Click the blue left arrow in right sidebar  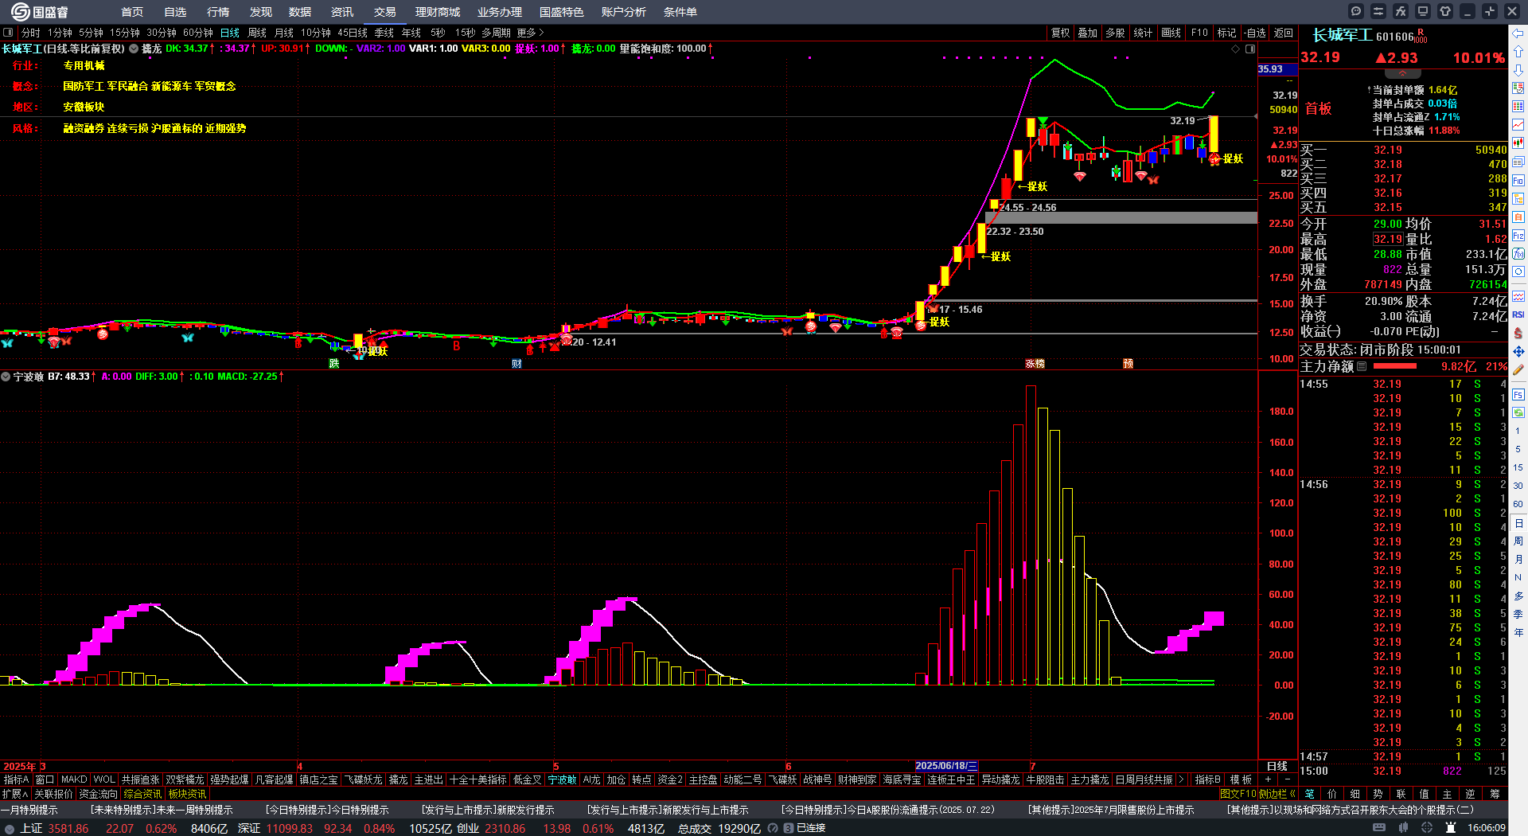pos(1518,33)
